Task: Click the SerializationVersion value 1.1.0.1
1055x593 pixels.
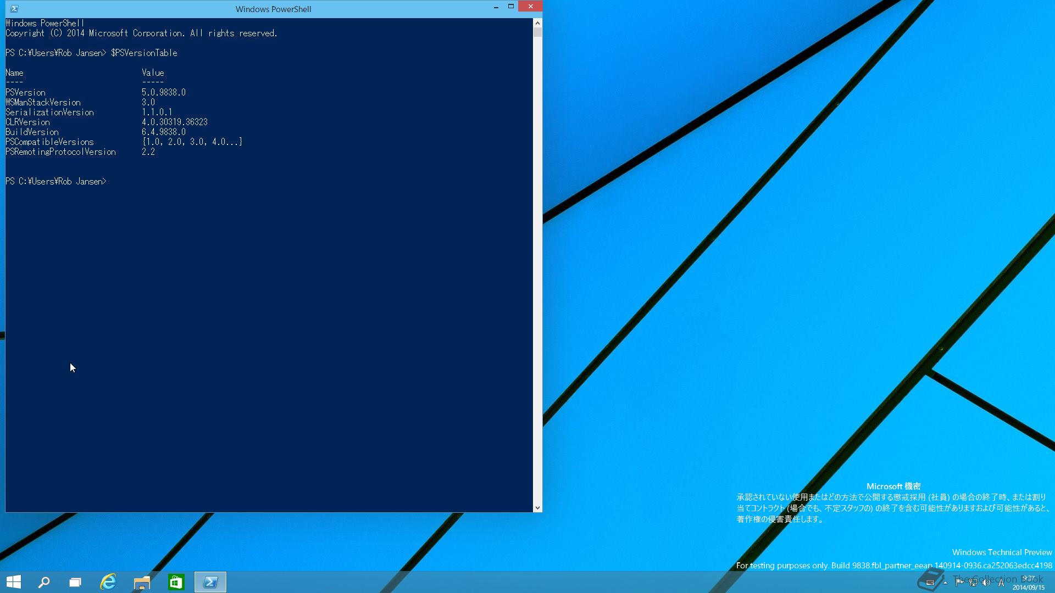Action: click(157, 112)
